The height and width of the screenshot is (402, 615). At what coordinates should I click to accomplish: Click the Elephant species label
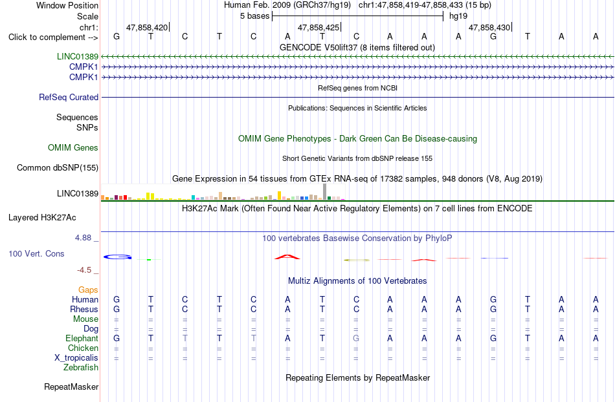point(82,338)
